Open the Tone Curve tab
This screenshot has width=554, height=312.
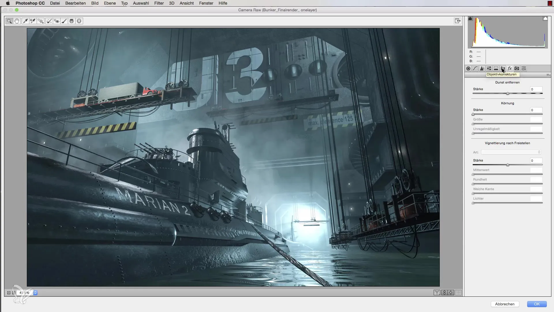pyautogui.click(x=475, y=68)
